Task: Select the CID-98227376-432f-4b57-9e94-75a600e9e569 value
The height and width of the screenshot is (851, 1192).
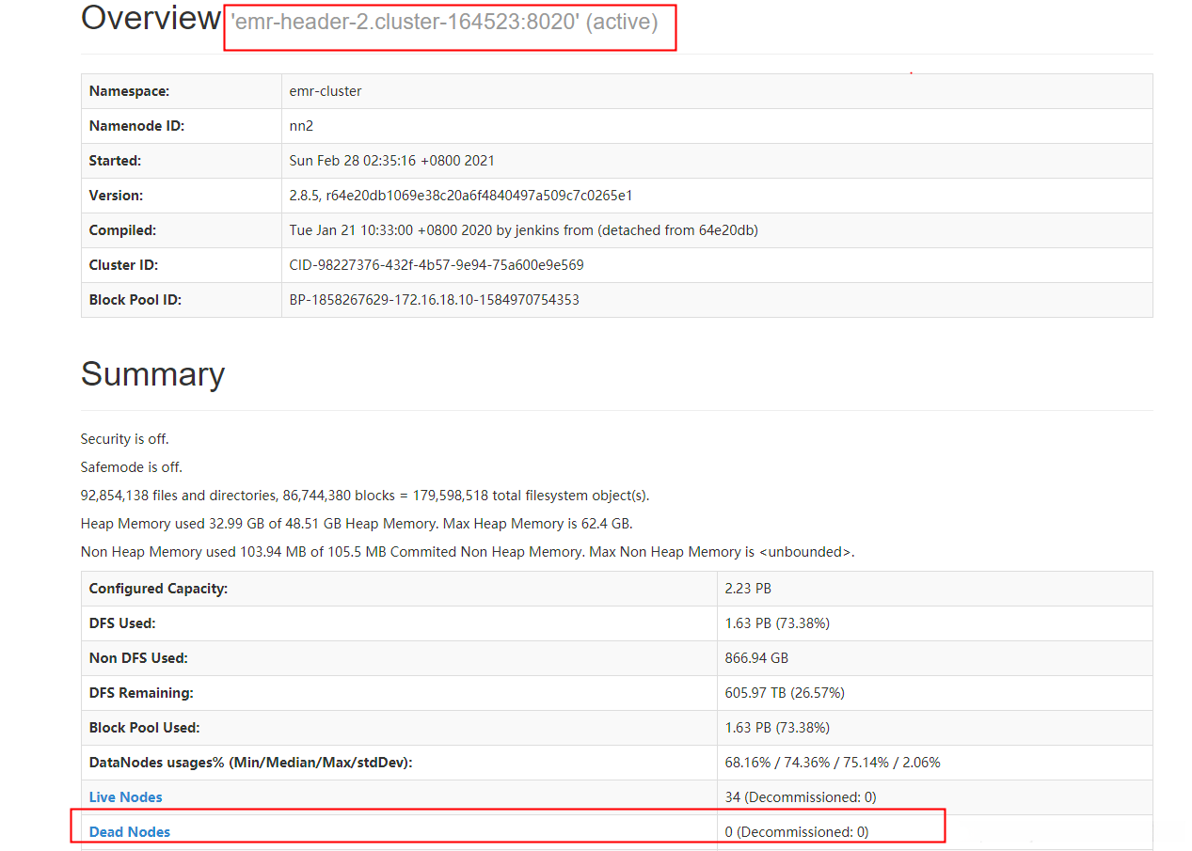Action: (437, 265)
